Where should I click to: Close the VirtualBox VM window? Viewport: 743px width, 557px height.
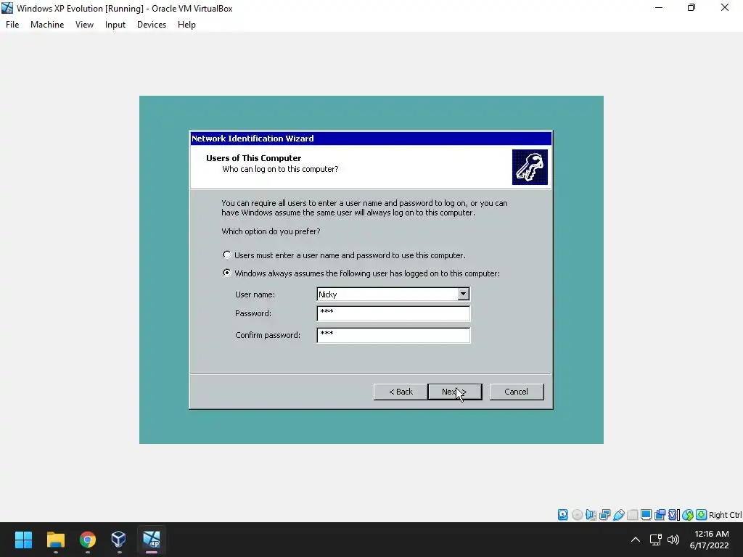coord(725,7)
